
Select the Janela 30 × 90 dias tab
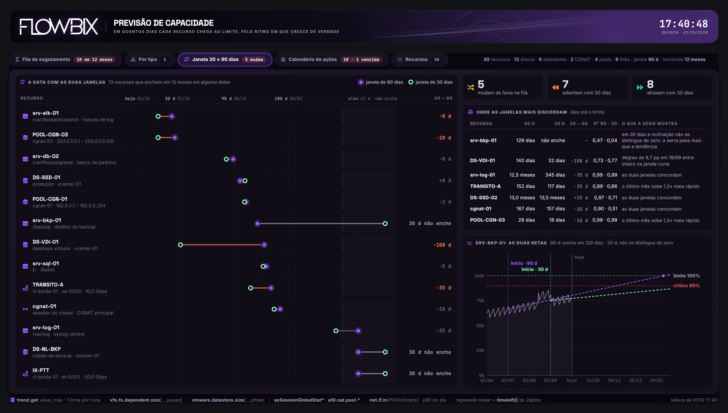[225, 59]
